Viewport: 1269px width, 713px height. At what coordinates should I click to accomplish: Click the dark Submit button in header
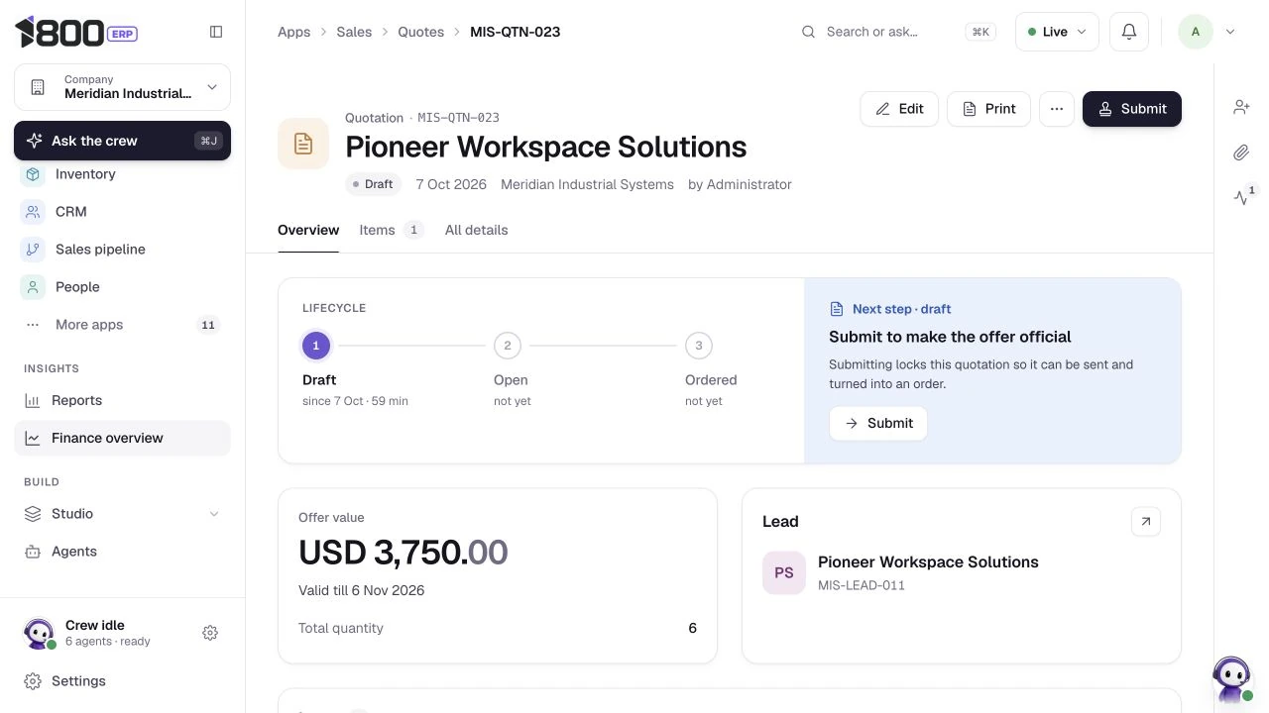[1132, 109]
